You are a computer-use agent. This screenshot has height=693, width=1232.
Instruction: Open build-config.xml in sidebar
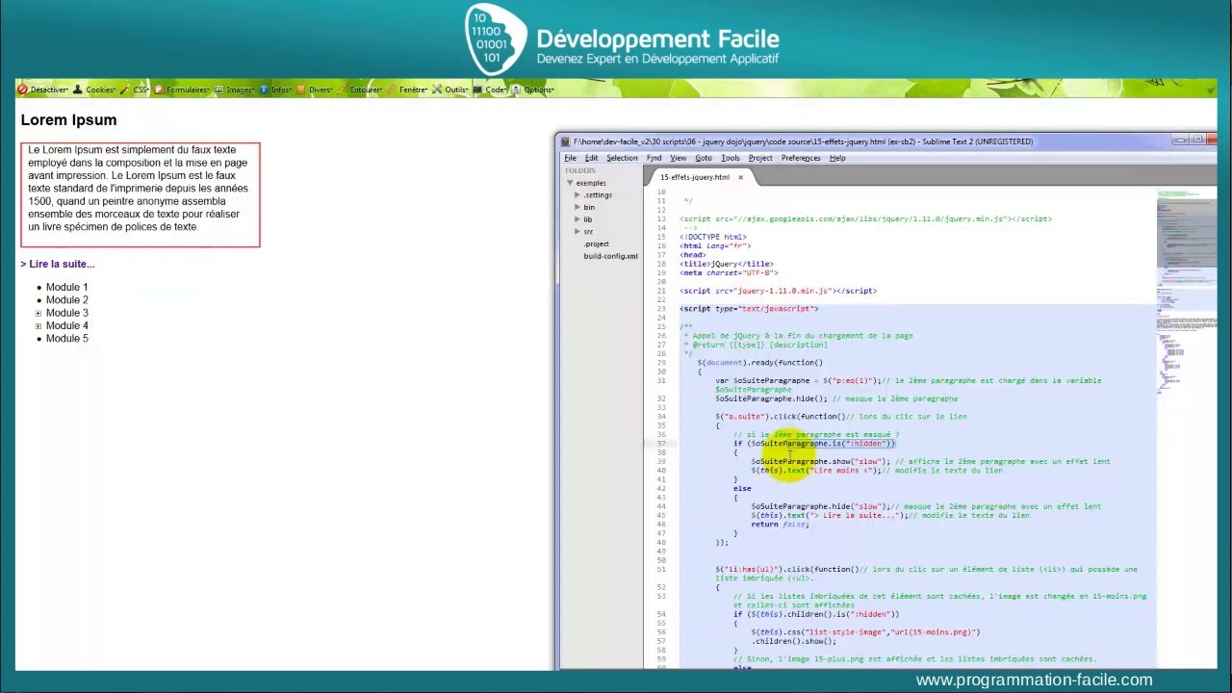pyautogui.click(x=610, y=256)
